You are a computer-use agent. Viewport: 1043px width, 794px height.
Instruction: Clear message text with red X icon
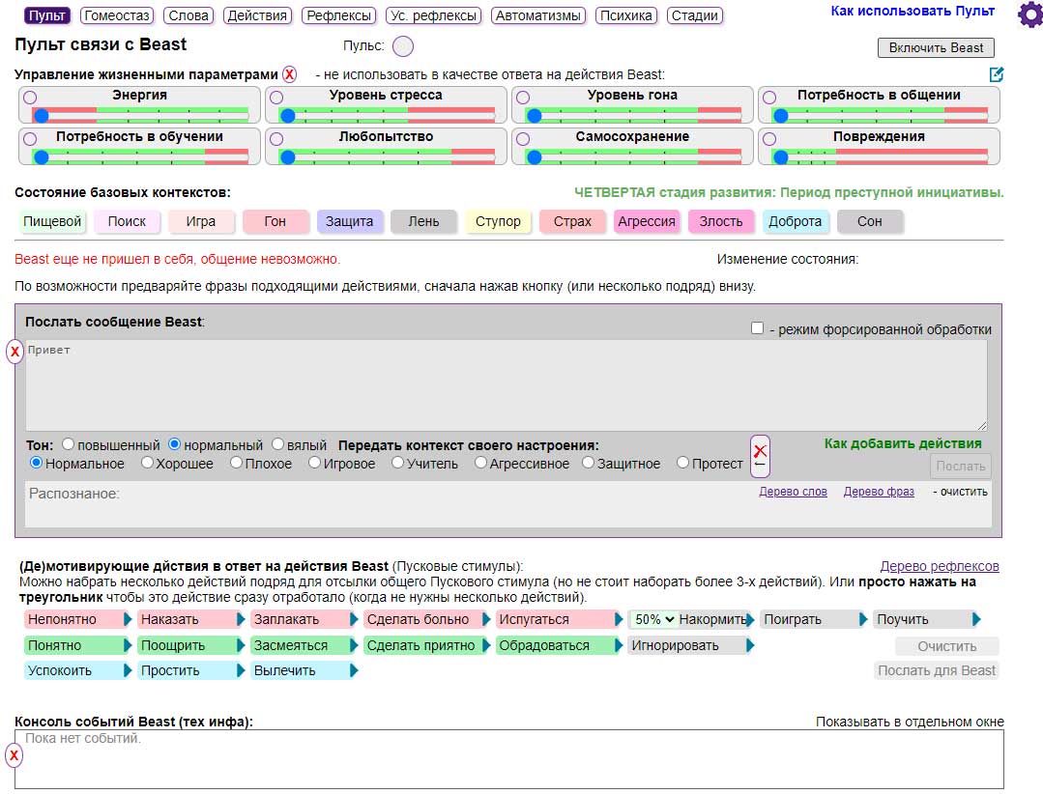tap(14, 353)
